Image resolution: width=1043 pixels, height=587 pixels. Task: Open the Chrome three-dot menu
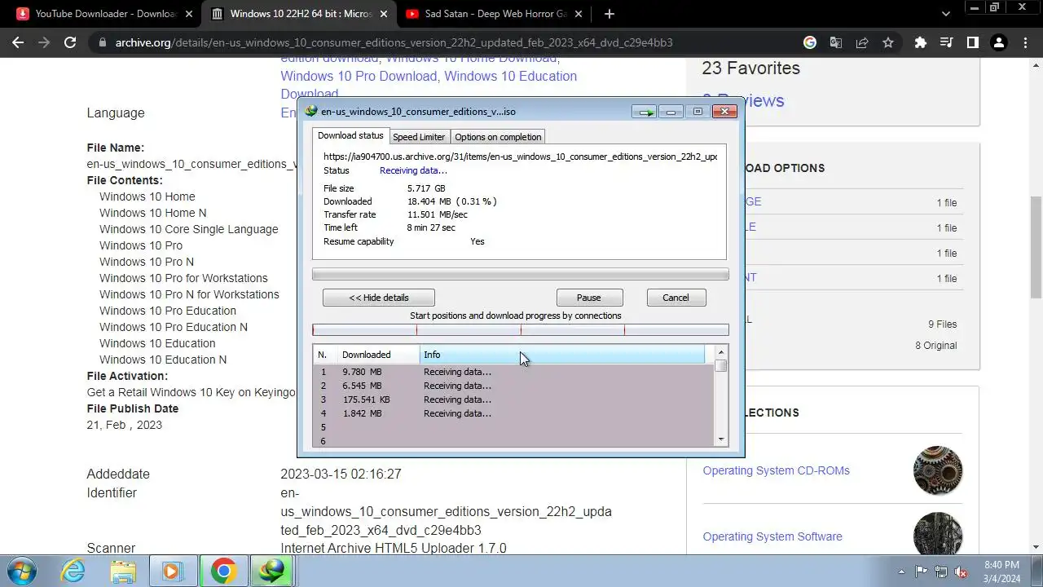point(1025,42)
